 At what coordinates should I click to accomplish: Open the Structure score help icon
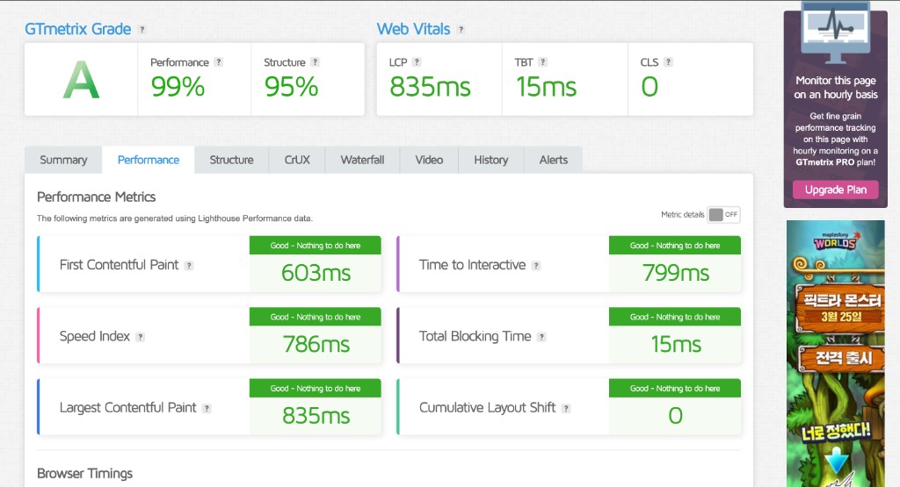315,62
